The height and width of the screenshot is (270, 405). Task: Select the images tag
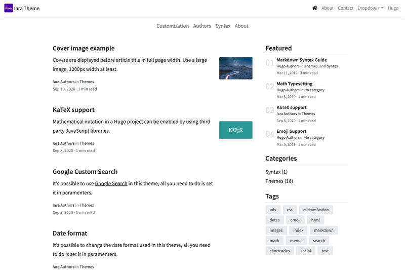click(276, 230)
